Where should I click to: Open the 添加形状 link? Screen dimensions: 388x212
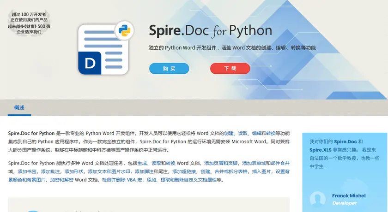(74, 171)
